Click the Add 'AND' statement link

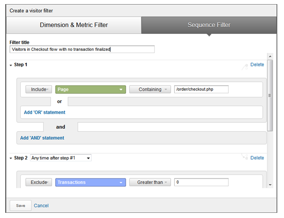tap(42, 138)
